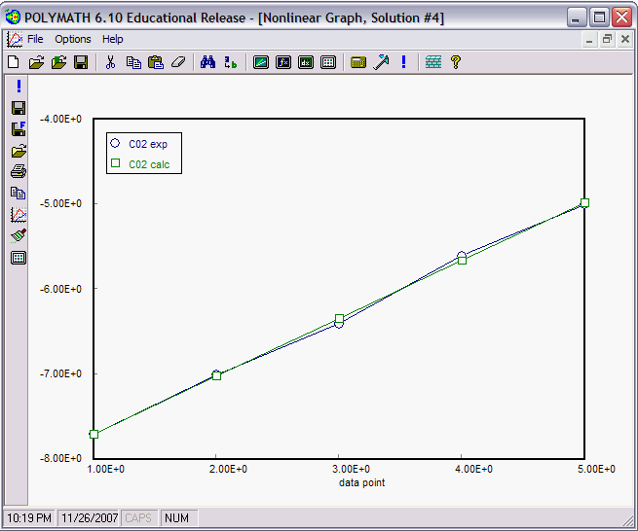
Task: Open the Options menu
Action: [x=73, y=39]
